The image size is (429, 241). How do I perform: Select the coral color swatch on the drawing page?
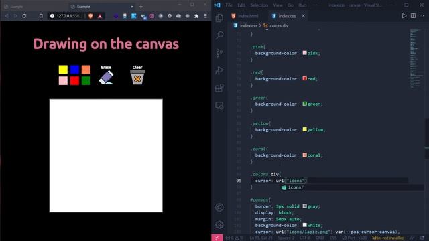pos(86,70)
